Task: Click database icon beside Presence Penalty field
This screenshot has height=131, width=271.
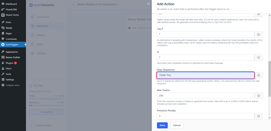Action: (x=259, y=116)
